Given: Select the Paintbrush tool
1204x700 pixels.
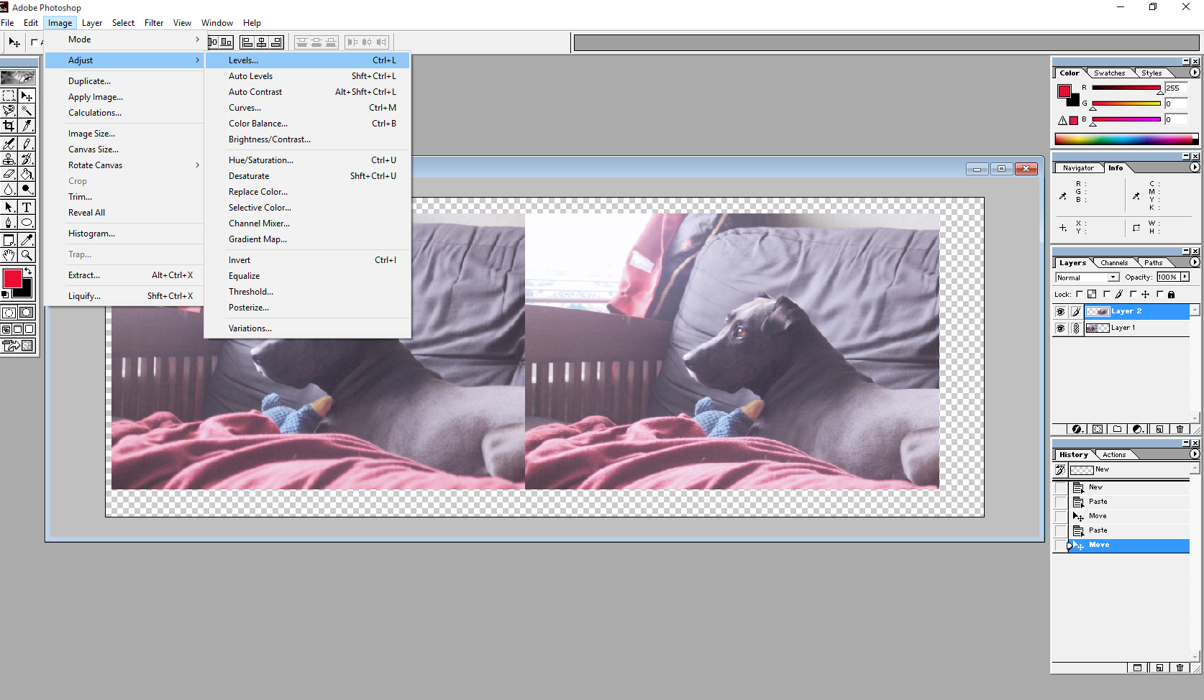Looking at the screenshot, I should 27,144.
